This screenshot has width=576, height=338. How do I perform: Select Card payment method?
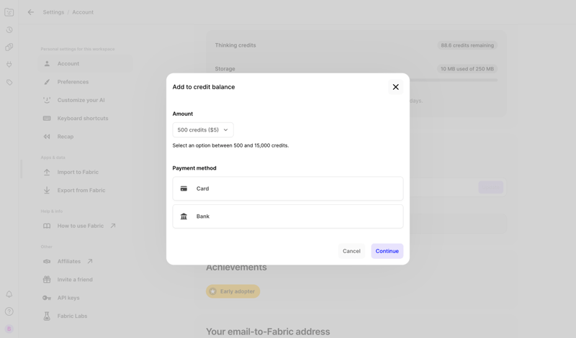pos(287,188)
